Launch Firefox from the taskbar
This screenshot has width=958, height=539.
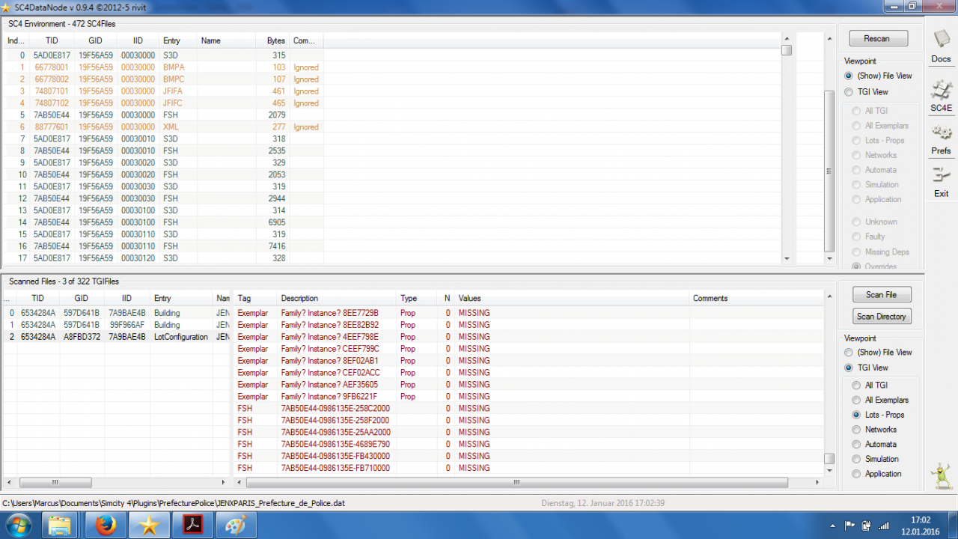point(106,526)
